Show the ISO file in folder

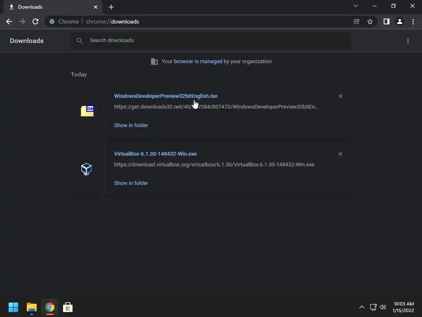[x=131, y=125]
